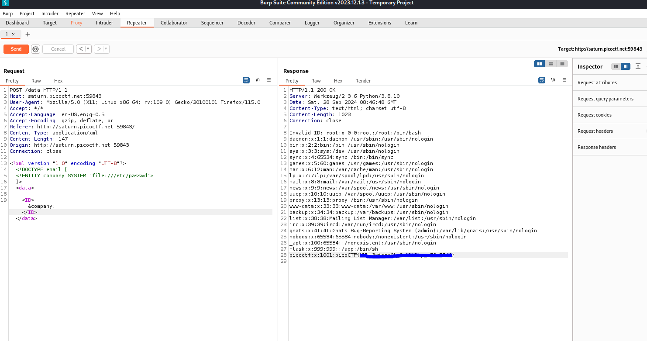The width and height of the screenshot is (647, 341).
Task: Open the Burp menu
Action: coord(7,14)
